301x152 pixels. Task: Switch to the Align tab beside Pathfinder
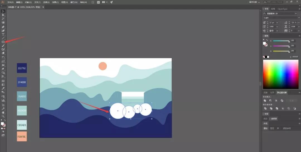[x=272, y=93]
